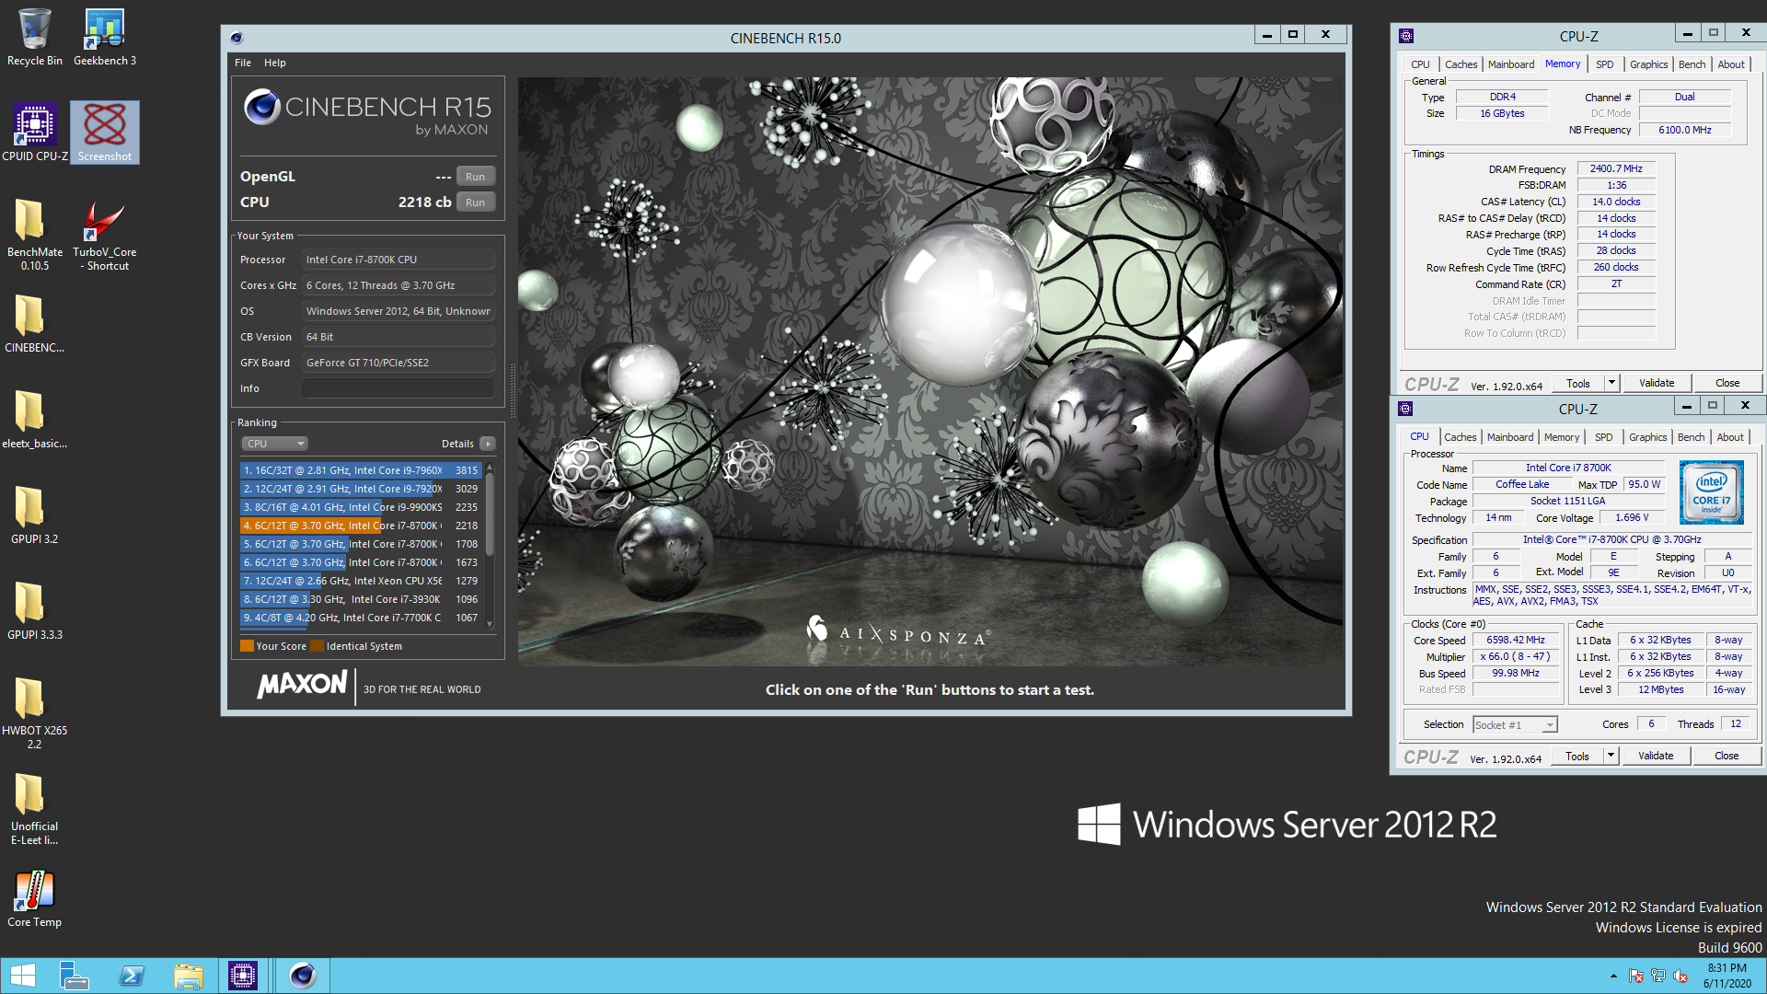Image resolution: width=1767 pixels, height=994 pixels.
Task: Open Tools button in upper CPU-Z
Action: click(x=1578, y=383)
